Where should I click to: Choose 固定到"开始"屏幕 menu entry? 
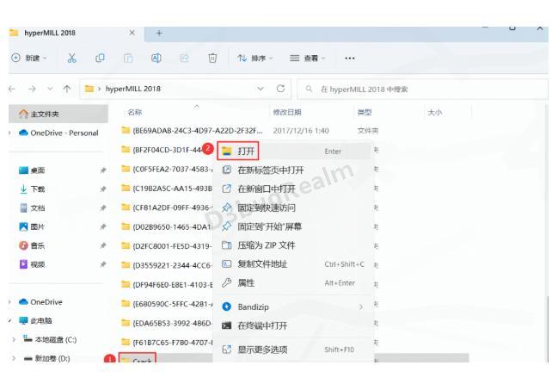(292, 226)
